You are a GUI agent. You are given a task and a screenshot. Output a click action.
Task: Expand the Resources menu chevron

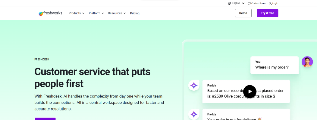click(124, 13)
